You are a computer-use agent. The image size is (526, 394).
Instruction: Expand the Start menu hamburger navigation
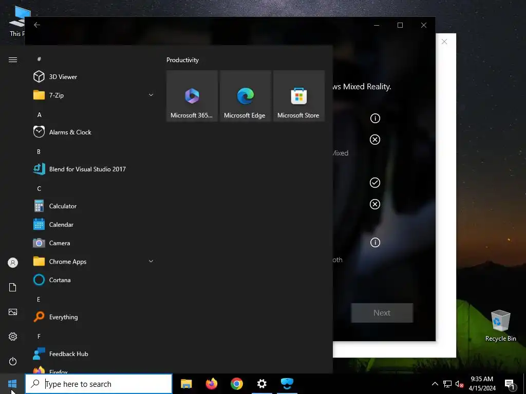point(13,60)
